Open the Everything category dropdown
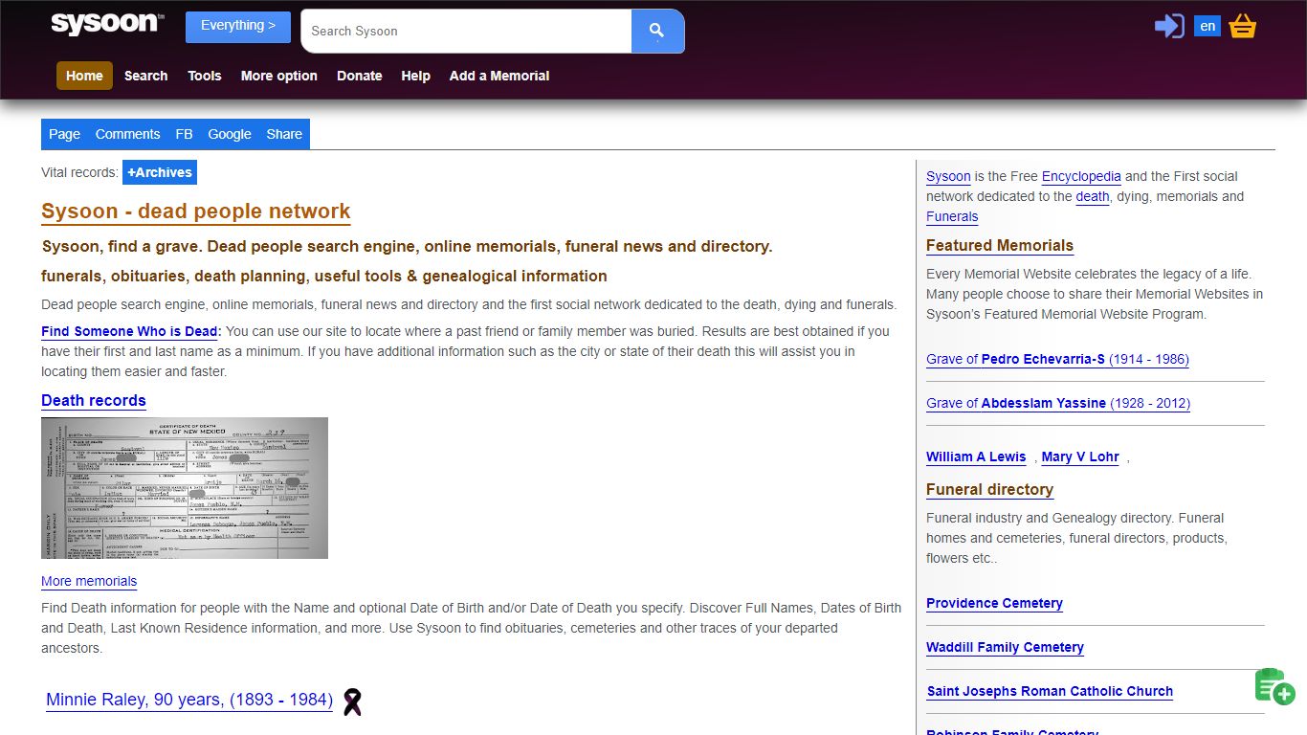Screen dimensions: 1307x735 tap(238, 27)
